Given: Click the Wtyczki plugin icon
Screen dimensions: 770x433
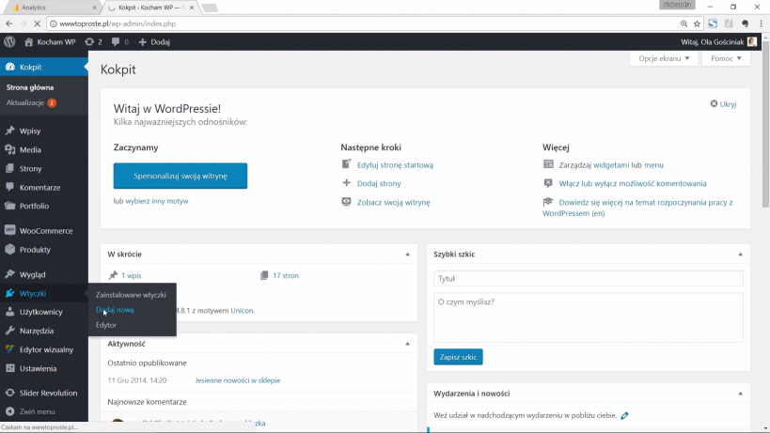Looking at the screenshot, I should click(x=9, y=293).
